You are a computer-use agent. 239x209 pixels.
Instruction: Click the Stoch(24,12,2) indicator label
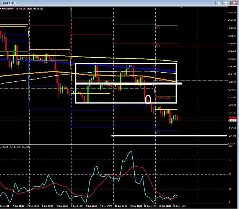(x=15, y=147)
